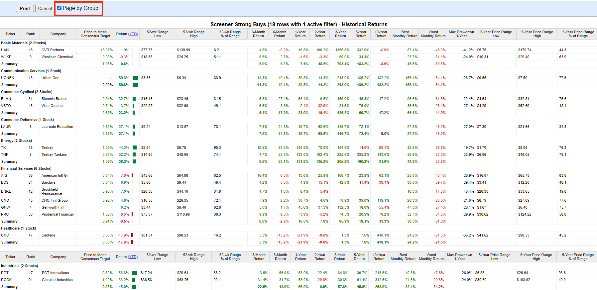Click Centene's red YTD return bar

(132, 235)
